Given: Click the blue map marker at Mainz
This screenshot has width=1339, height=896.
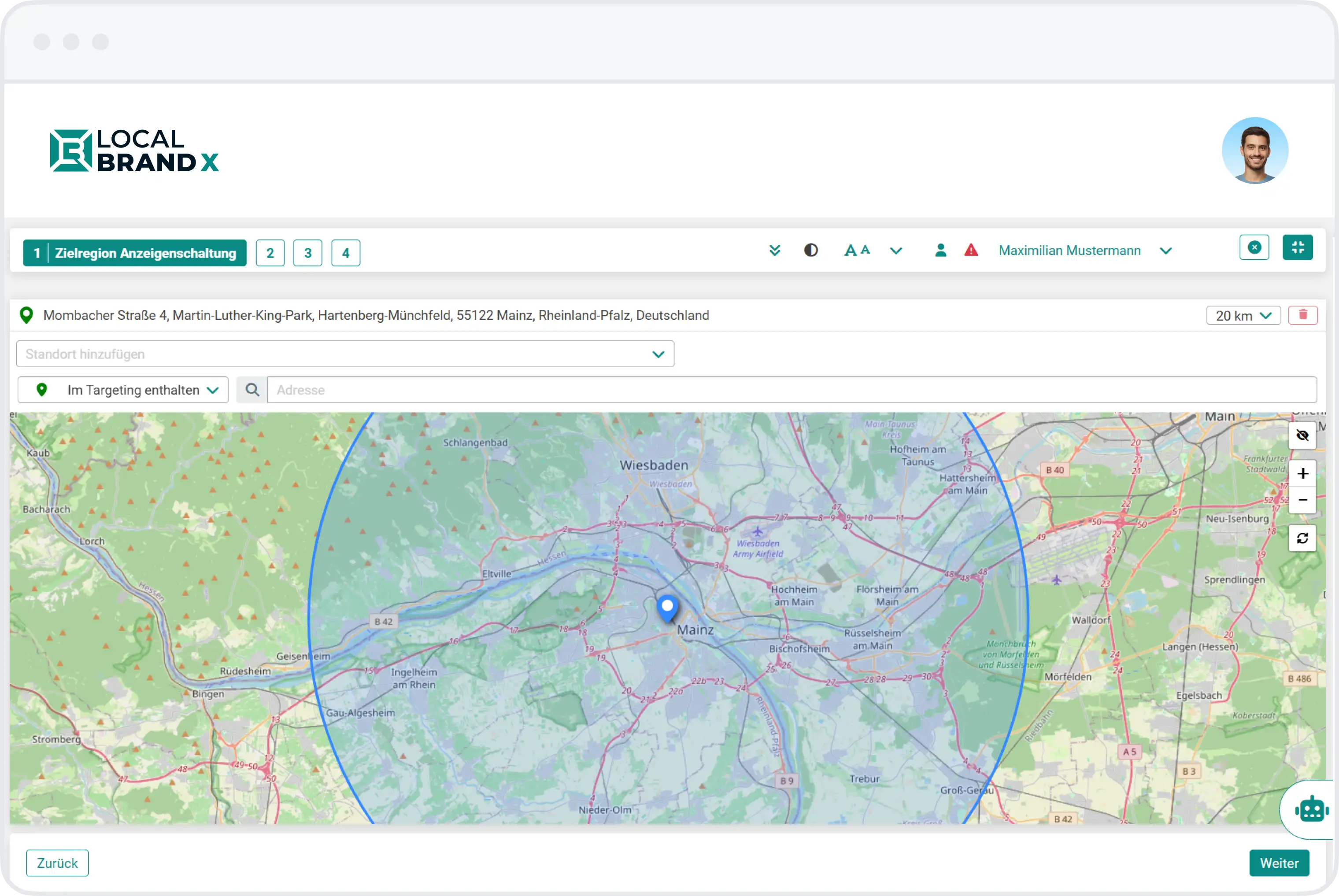Looking at the screenshot, I should [x=667, y=608].
